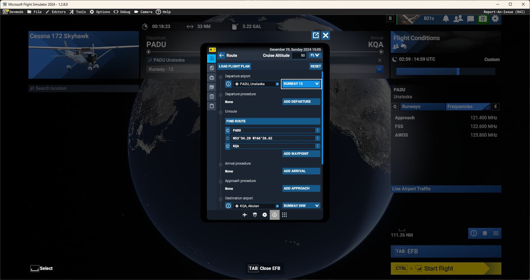The image size is (530, 280).
Task: Open the briefcase payload page in EFB sidebar
Action: coord(212,78)
